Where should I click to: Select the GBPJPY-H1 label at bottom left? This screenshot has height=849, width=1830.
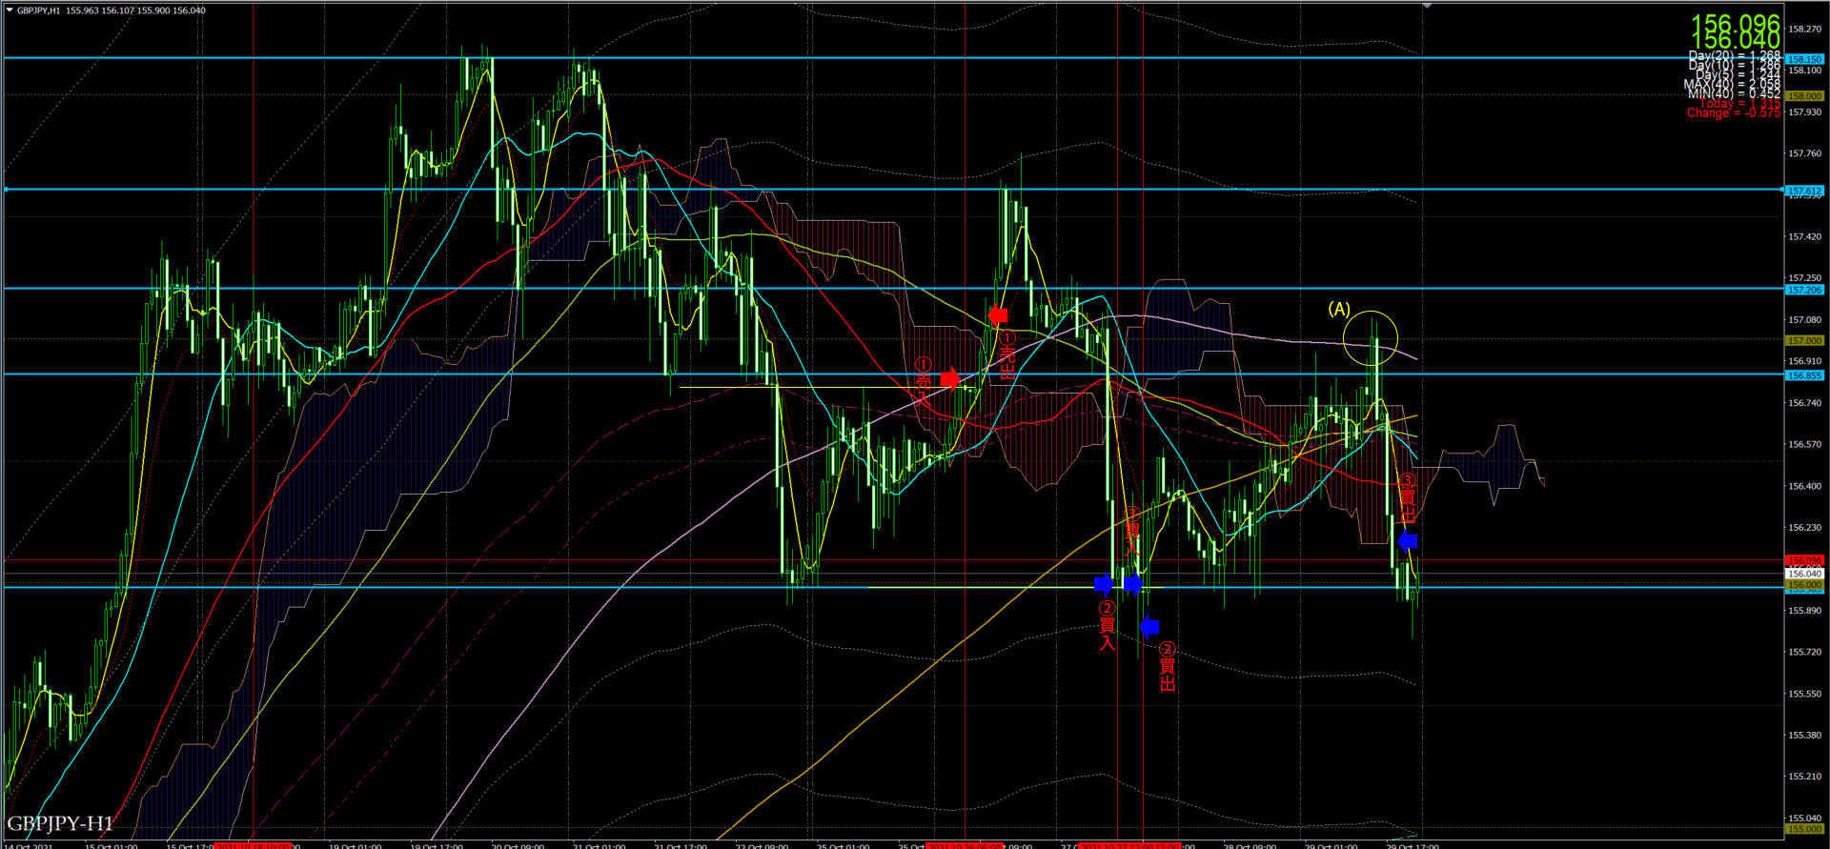60,823
